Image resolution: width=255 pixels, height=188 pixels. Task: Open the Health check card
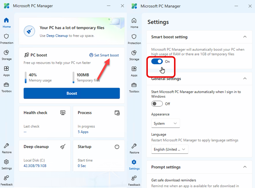click(x=44, y=121)
